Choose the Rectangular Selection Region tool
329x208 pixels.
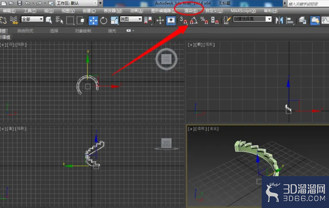pos(70,20)
